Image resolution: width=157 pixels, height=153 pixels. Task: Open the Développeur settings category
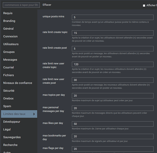pos(12,122)
